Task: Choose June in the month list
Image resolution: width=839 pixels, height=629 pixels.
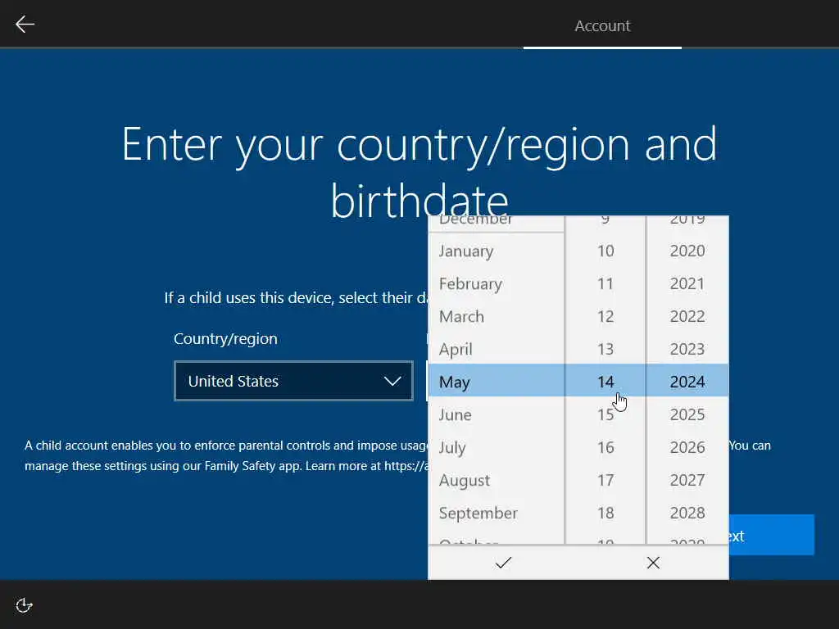Action: point(496,414)
